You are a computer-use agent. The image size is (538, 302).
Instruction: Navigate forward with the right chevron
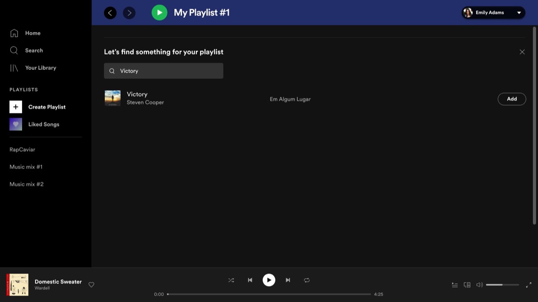(129, 13)
